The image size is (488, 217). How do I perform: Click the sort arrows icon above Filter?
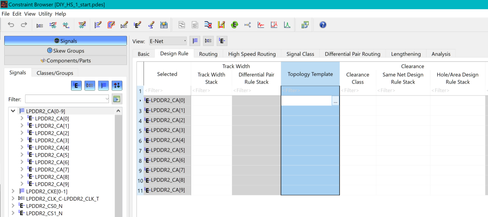(x=117, y=85)
